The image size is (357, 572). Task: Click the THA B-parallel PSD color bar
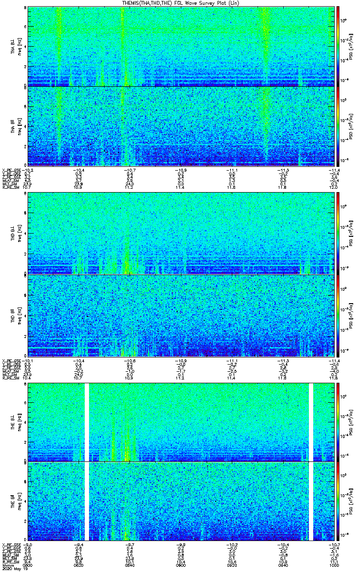(x=338, y=126)
